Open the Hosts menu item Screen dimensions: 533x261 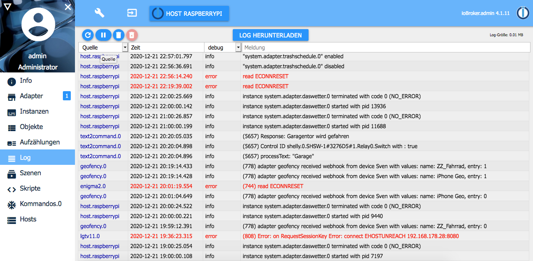coord(37,219)
